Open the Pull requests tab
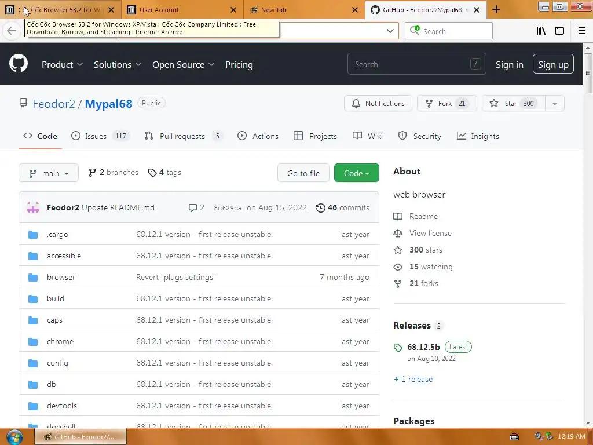593x445 pixels. pyautogui.click(x=184, y=136)
